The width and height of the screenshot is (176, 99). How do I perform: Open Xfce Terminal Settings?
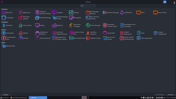pos(92,18)
